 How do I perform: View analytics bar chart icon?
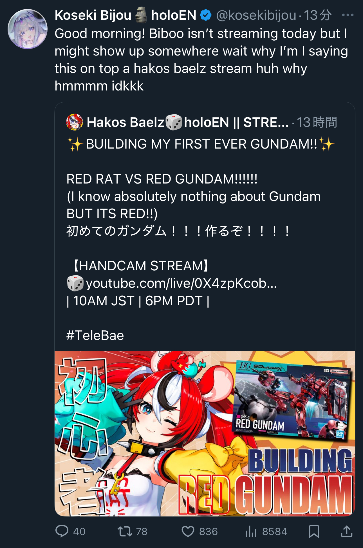pos(251,532)
